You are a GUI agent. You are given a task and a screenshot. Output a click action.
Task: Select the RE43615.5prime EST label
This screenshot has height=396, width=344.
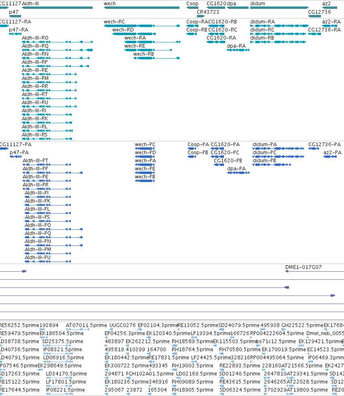click(x=240, y=382)
